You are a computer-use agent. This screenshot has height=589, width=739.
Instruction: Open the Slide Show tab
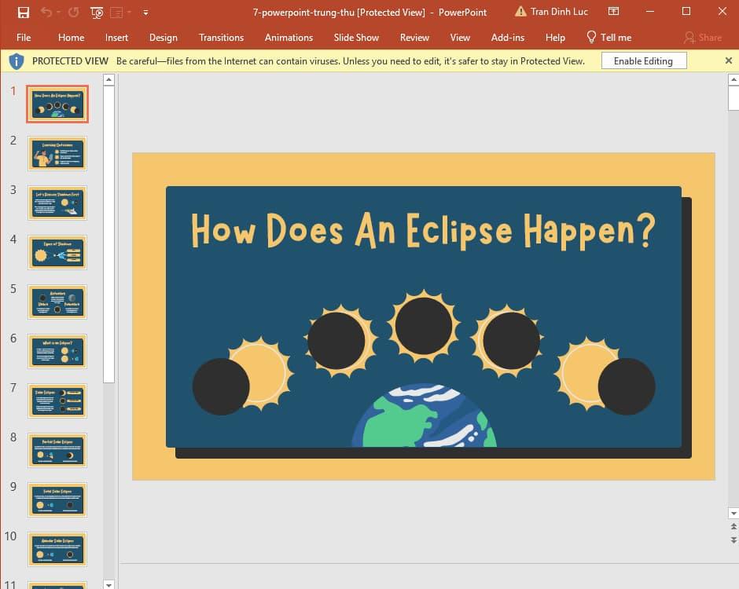coord(356,37)
